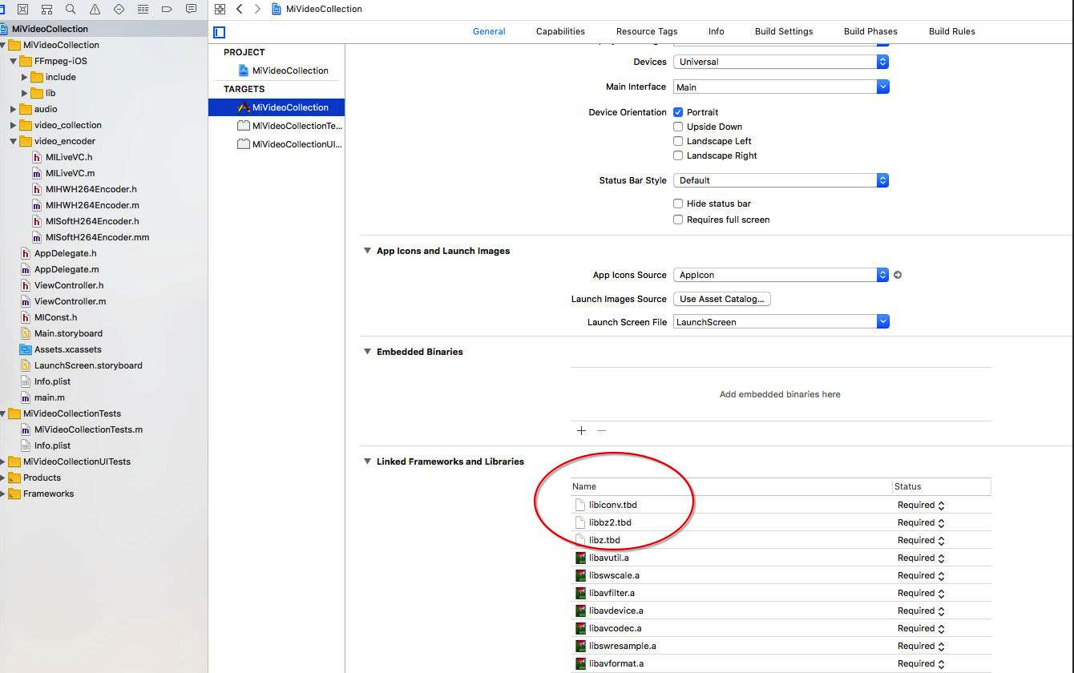This screenshot has width=1074, height=673.
Task: Open the Test navigator diamond icon
Action: (x=119, y=9)
